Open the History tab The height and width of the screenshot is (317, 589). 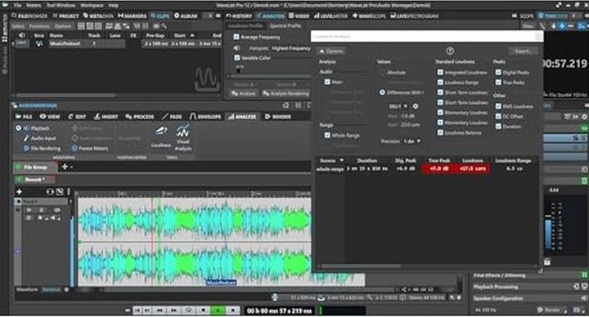point(239,16)
